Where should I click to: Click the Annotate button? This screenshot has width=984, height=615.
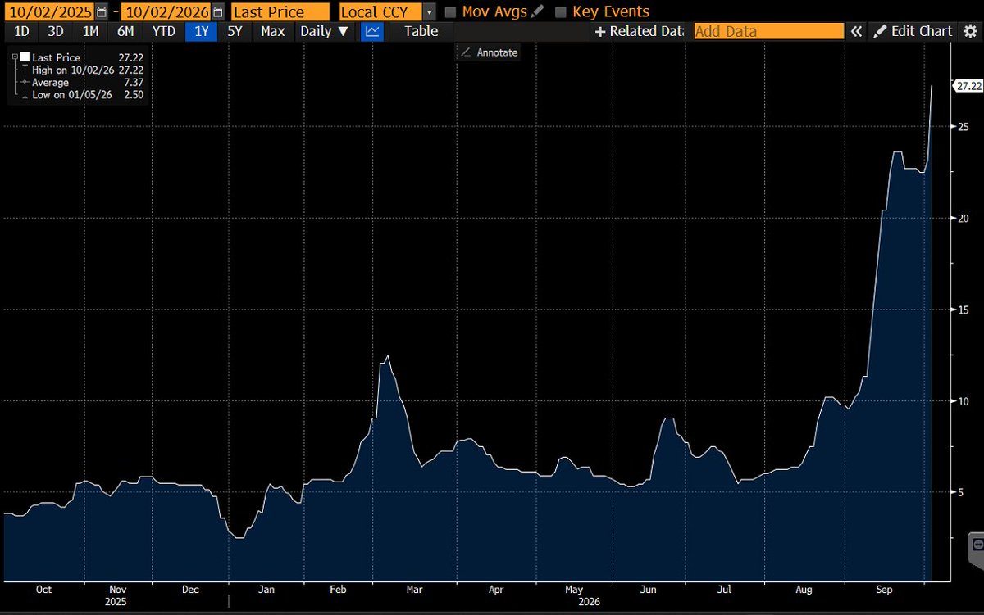tap(489, 52)
